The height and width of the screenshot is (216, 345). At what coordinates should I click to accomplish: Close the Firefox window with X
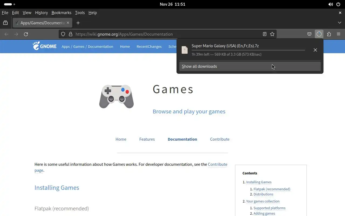[340, 13]
